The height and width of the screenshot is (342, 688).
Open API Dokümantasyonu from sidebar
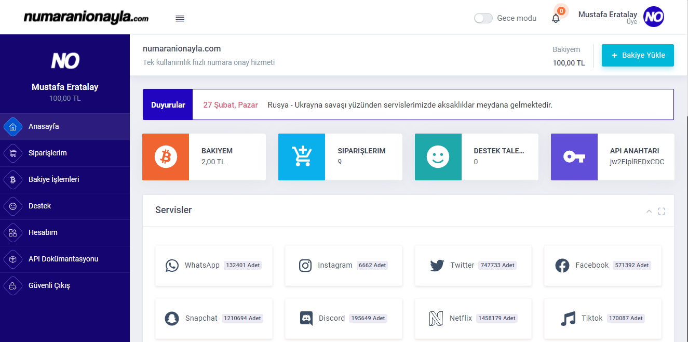[x=63, y=259]
